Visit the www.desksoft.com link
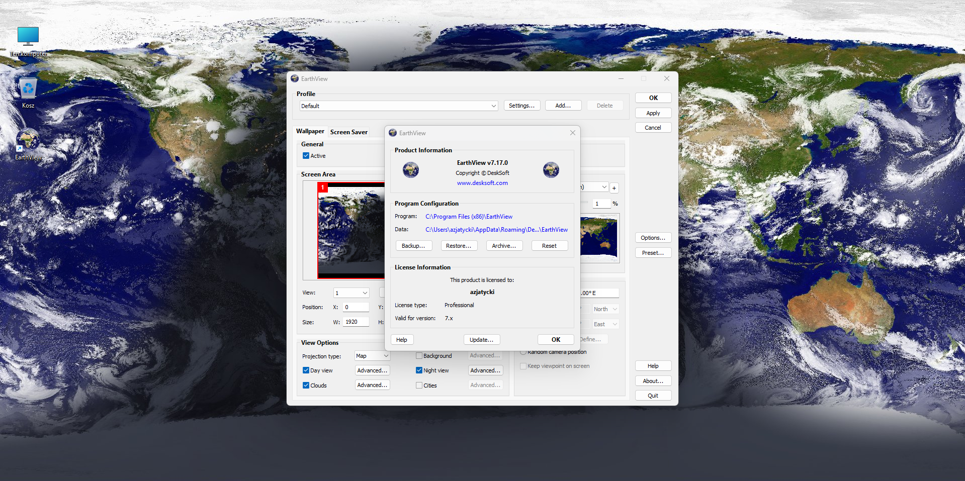965x481 pixels. point(482,183)
